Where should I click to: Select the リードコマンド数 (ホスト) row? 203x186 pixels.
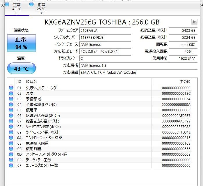100,127
